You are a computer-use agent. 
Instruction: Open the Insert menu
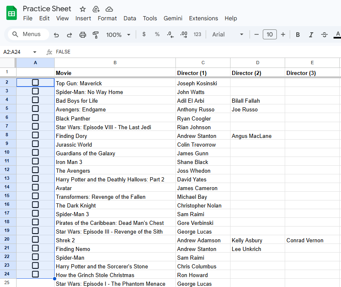[83, 18]
